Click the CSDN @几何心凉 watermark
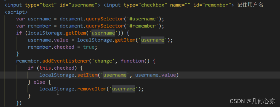 [252, 101]
